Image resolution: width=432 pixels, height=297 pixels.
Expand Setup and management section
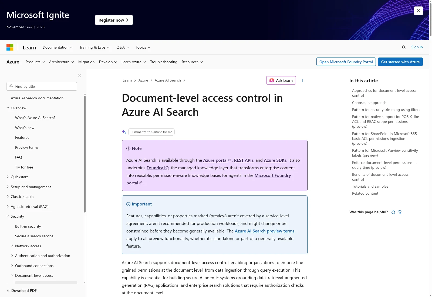pyautogui.click(x=8, y=187)
